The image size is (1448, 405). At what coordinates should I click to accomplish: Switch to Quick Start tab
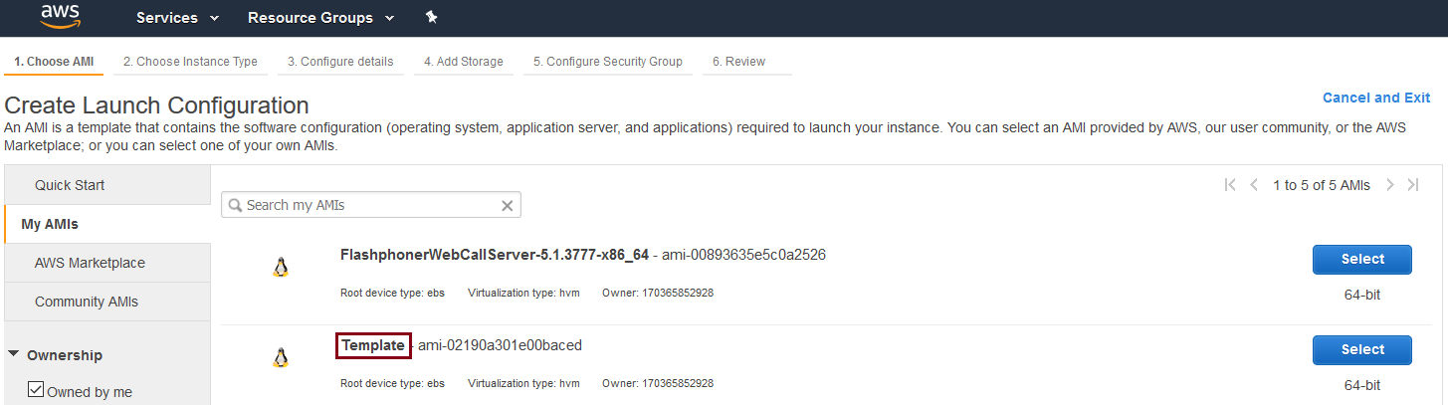point(70,185)
